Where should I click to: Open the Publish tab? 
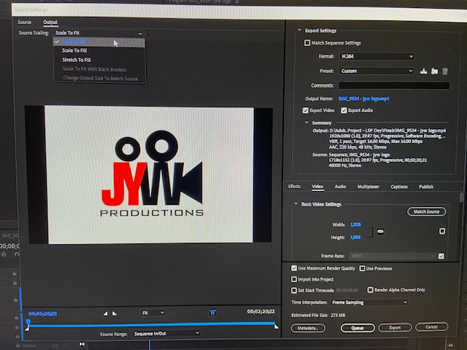click(x=426, y=187)
